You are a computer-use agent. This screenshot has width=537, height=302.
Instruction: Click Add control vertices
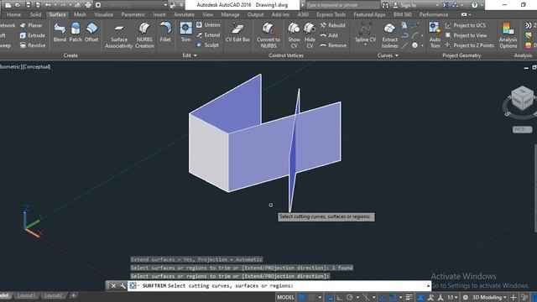(329, 35)
